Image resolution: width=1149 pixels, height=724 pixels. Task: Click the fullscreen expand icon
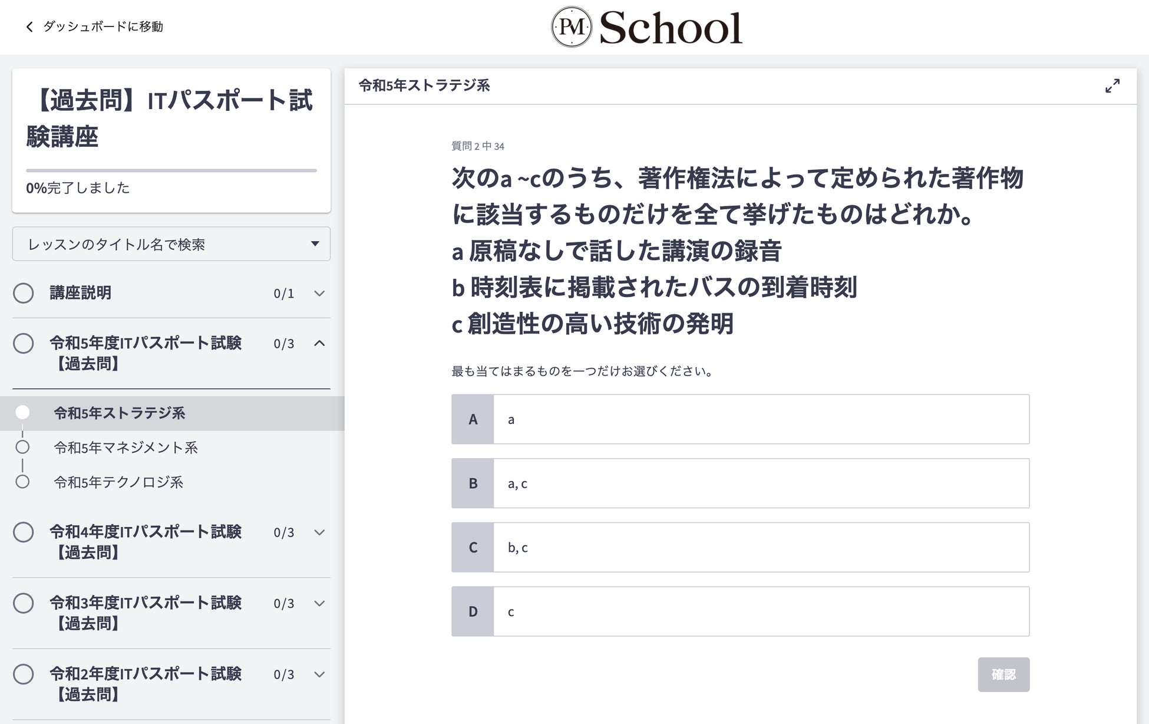[1112, 86]
